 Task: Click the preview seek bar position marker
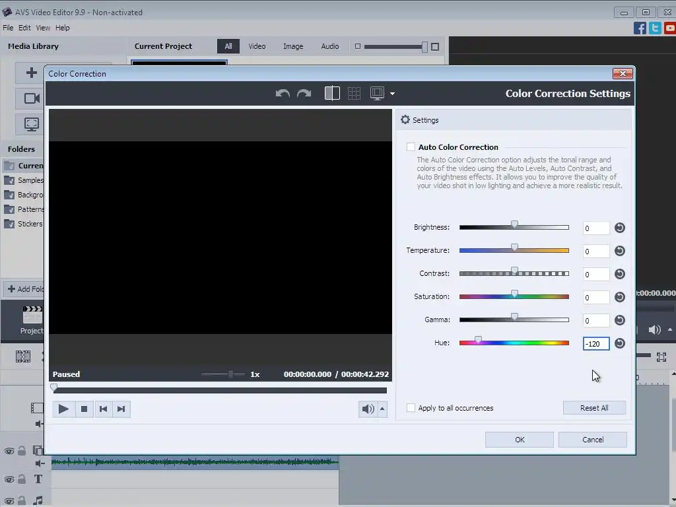[54, 388]
